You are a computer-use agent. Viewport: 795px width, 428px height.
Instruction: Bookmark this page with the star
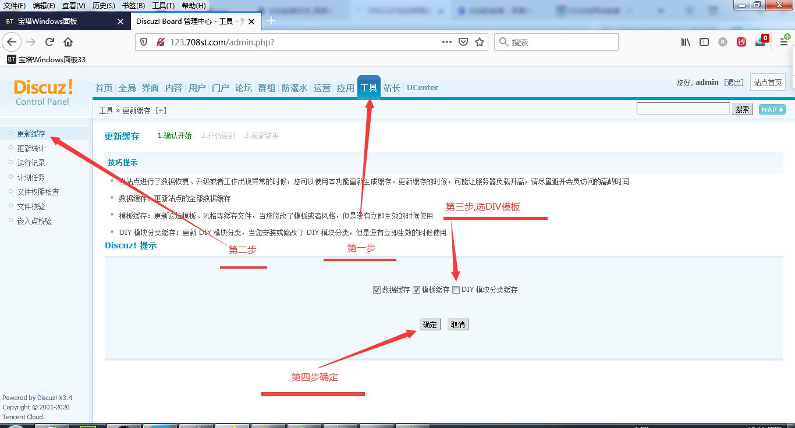[x=480, y=42]
